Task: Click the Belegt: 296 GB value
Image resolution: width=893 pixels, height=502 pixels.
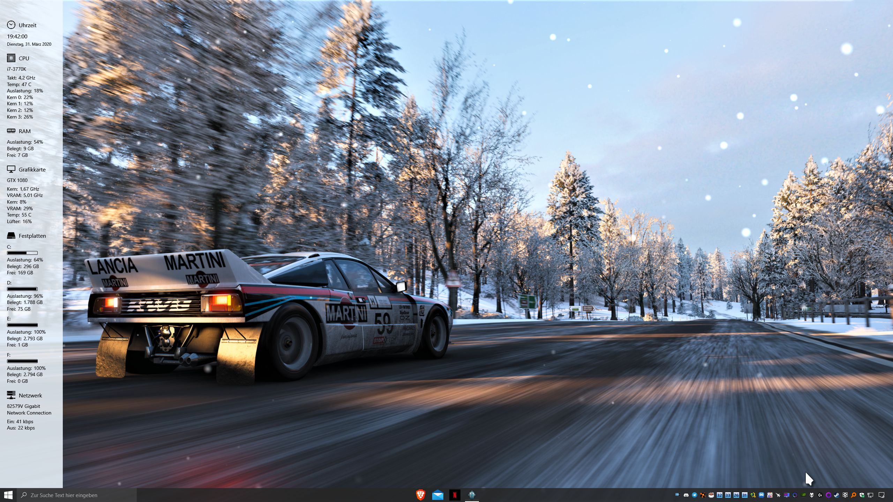Action: coord(23,266)
